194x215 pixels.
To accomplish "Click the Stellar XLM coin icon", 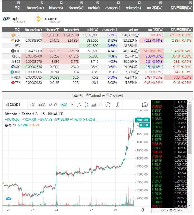I will (12, 72).
